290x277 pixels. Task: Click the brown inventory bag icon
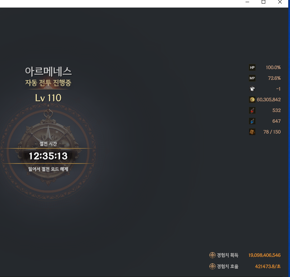(x=252, y=132)
